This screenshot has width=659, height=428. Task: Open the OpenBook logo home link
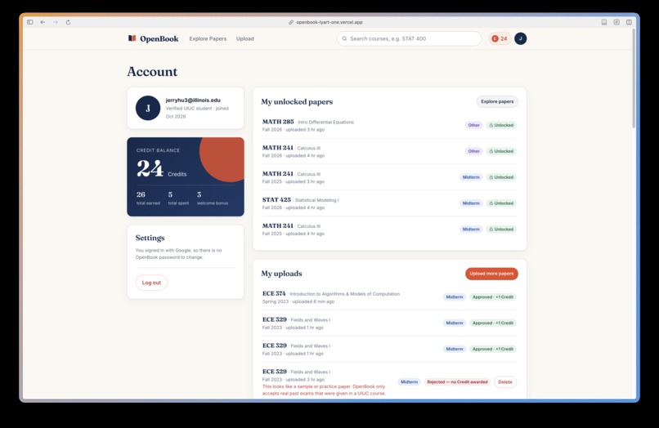[154, 38]
